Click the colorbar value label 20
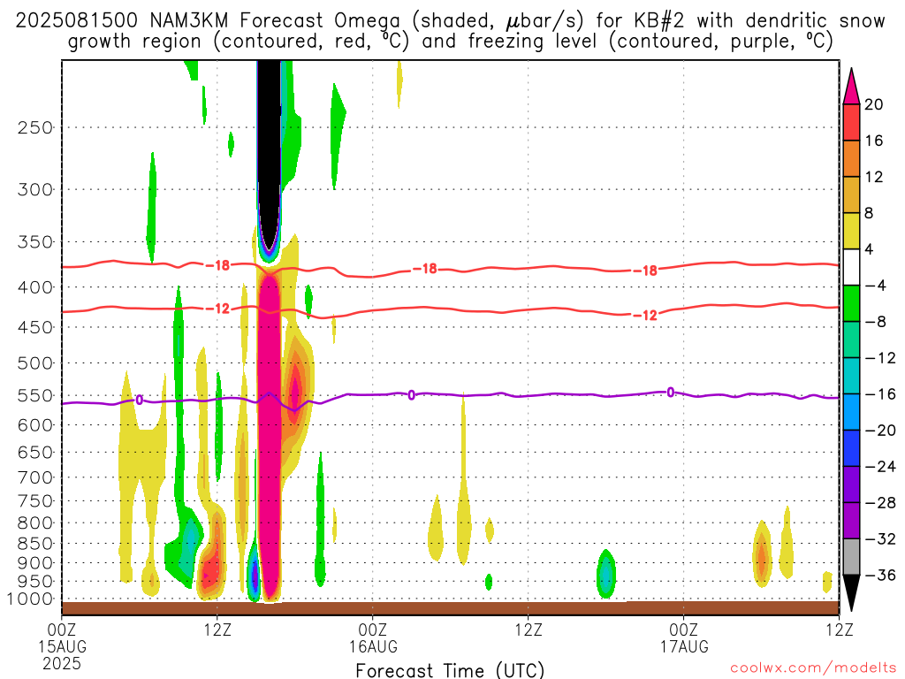The width and height of the screenshot is (905, 679). pyautogui.click(x=873, y=104)
